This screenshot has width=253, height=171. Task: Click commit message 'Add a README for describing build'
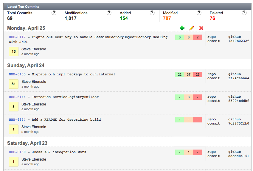click(x=66, y=119)
